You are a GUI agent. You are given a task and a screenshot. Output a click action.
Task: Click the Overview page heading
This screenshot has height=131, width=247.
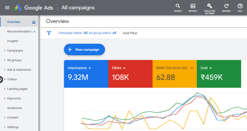point(57,21)
